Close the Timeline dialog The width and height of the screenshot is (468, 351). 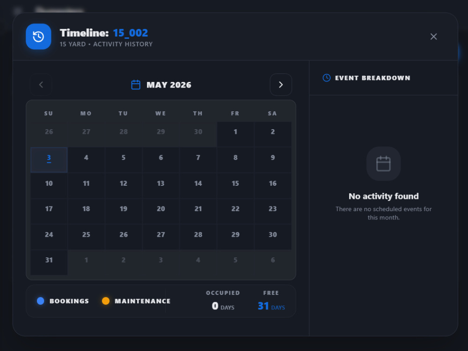[433, 37]
